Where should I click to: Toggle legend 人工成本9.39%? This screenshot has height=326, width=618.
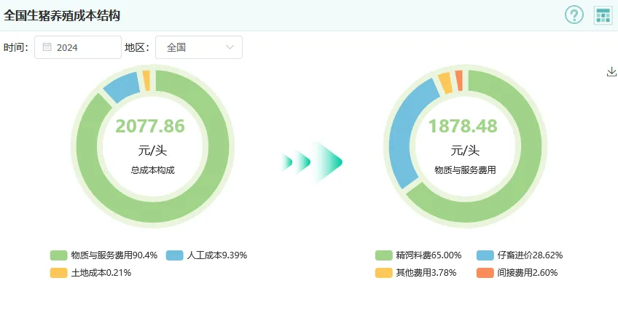(206, 255)
